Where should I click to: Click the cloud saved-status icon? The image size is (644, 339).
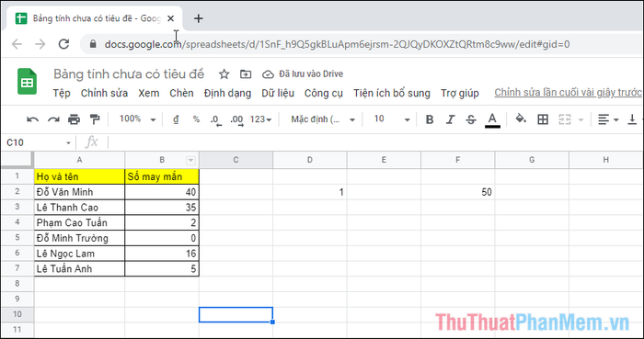[268, 74]
